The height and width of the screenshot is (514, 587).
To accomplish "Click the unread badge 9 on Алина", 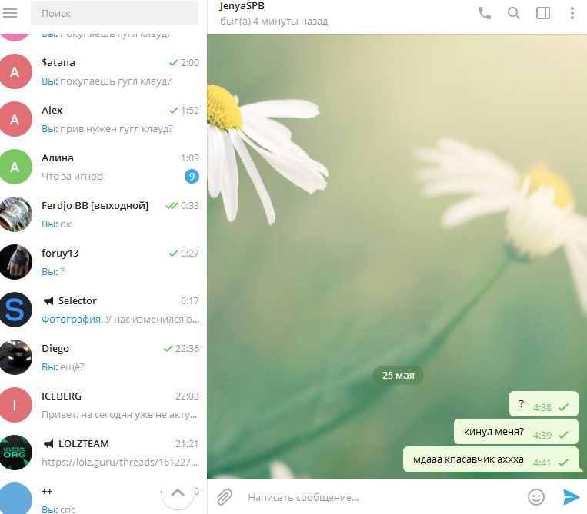I will [192, 176].
